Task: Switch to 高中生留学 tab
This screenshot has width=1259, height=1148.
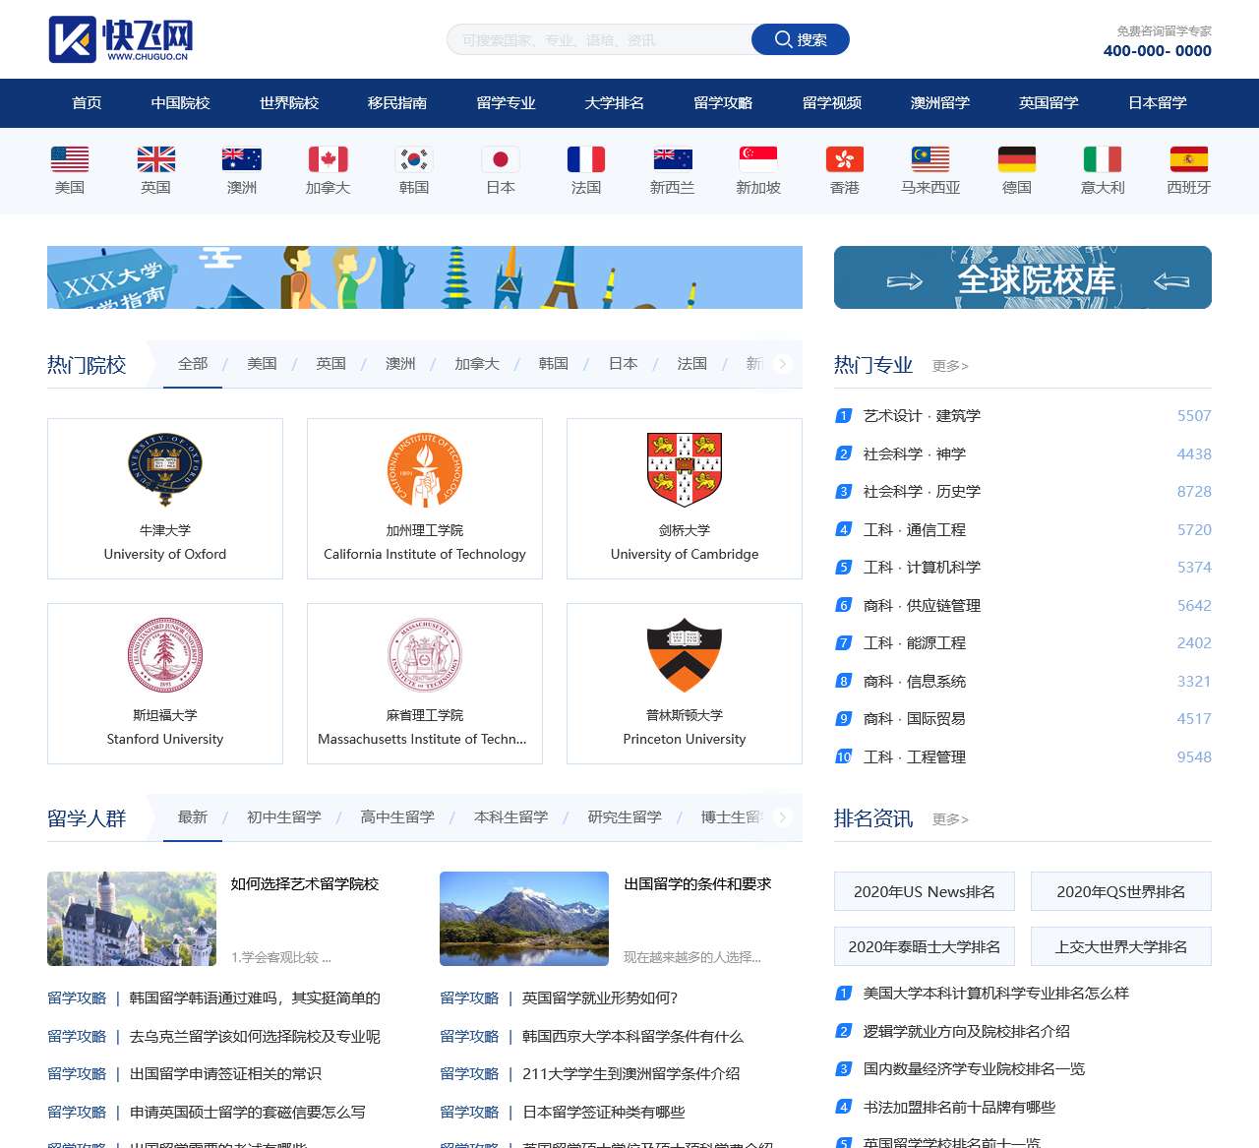Action: (x=397, y=817)
